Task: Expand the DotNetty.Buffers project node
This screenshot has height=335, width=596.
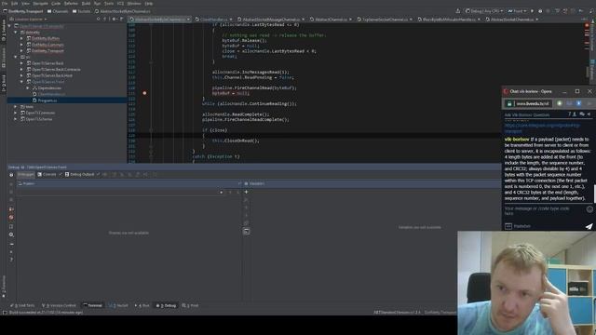Action: tap(21, 38)
